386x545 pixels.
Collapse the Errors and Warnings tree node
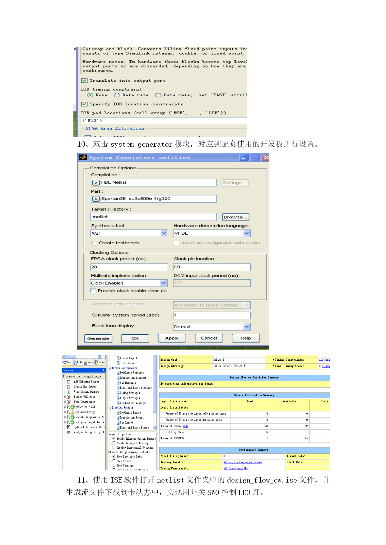tap(110, 368)
